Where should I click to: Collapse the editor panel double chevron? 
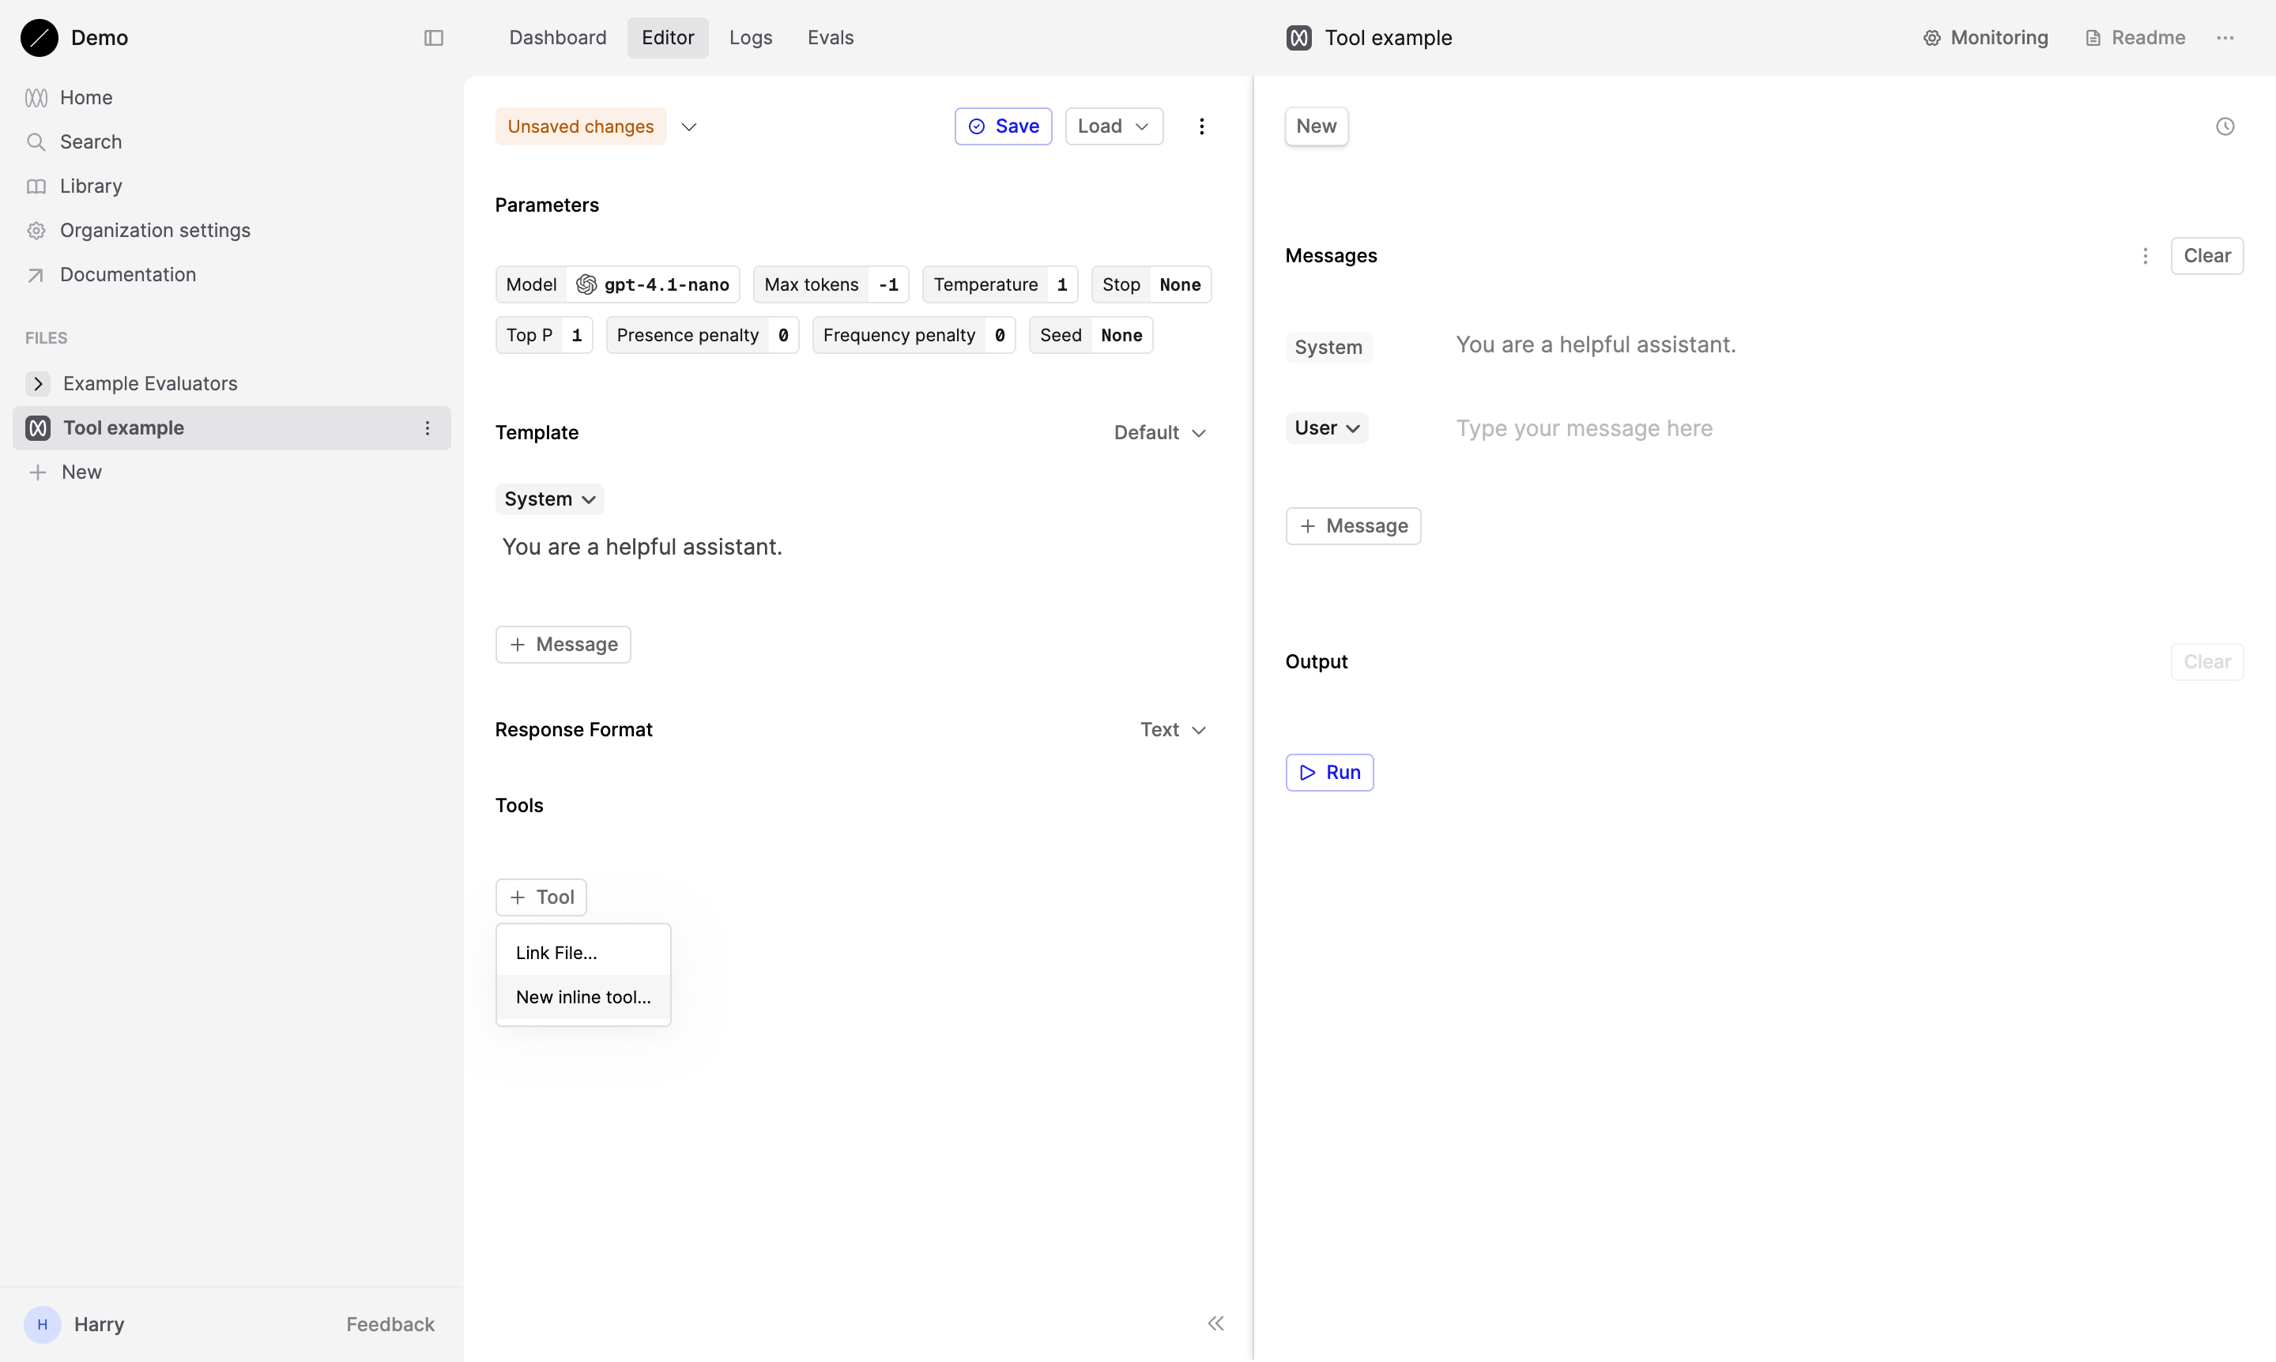1215,1323
